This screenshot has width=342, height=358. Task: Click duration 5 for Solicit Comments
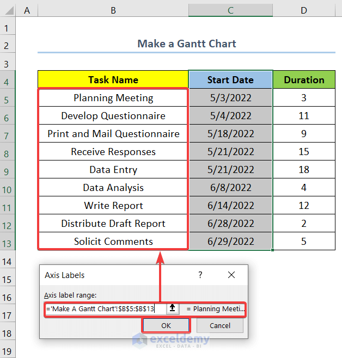[304, 242]
